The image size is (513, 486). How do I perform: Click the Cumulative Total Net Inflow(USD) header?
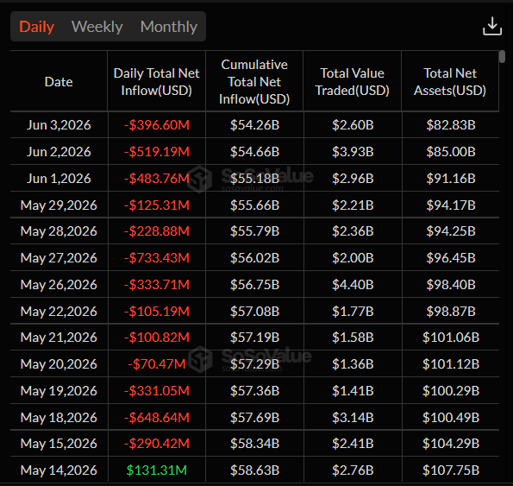click(x=254, y=82)
